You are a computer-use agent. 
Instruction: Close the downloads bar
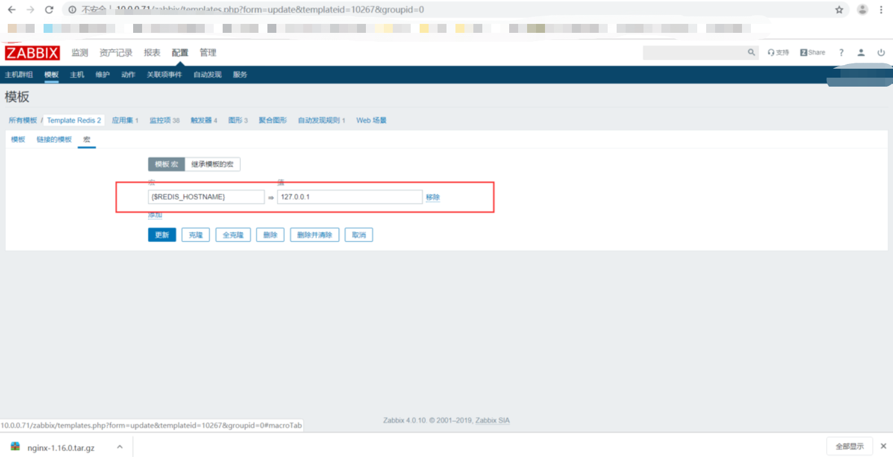(883, 446)
